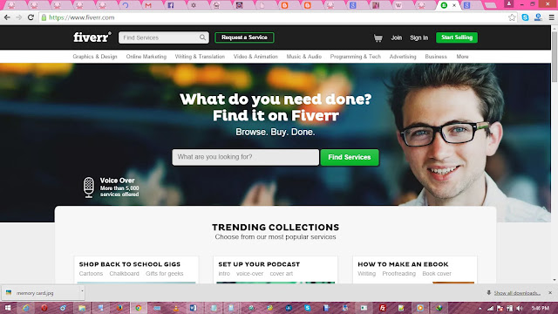Click the Join link
The height and width of the screenshot is (314, 558).
click(397, 38)
